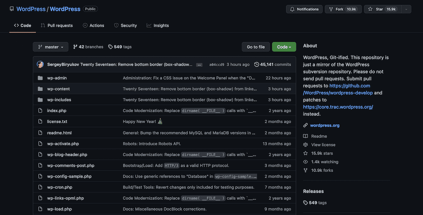Open the wp-load.php file
Screen dimensions: 423x215
pos(59,209)
